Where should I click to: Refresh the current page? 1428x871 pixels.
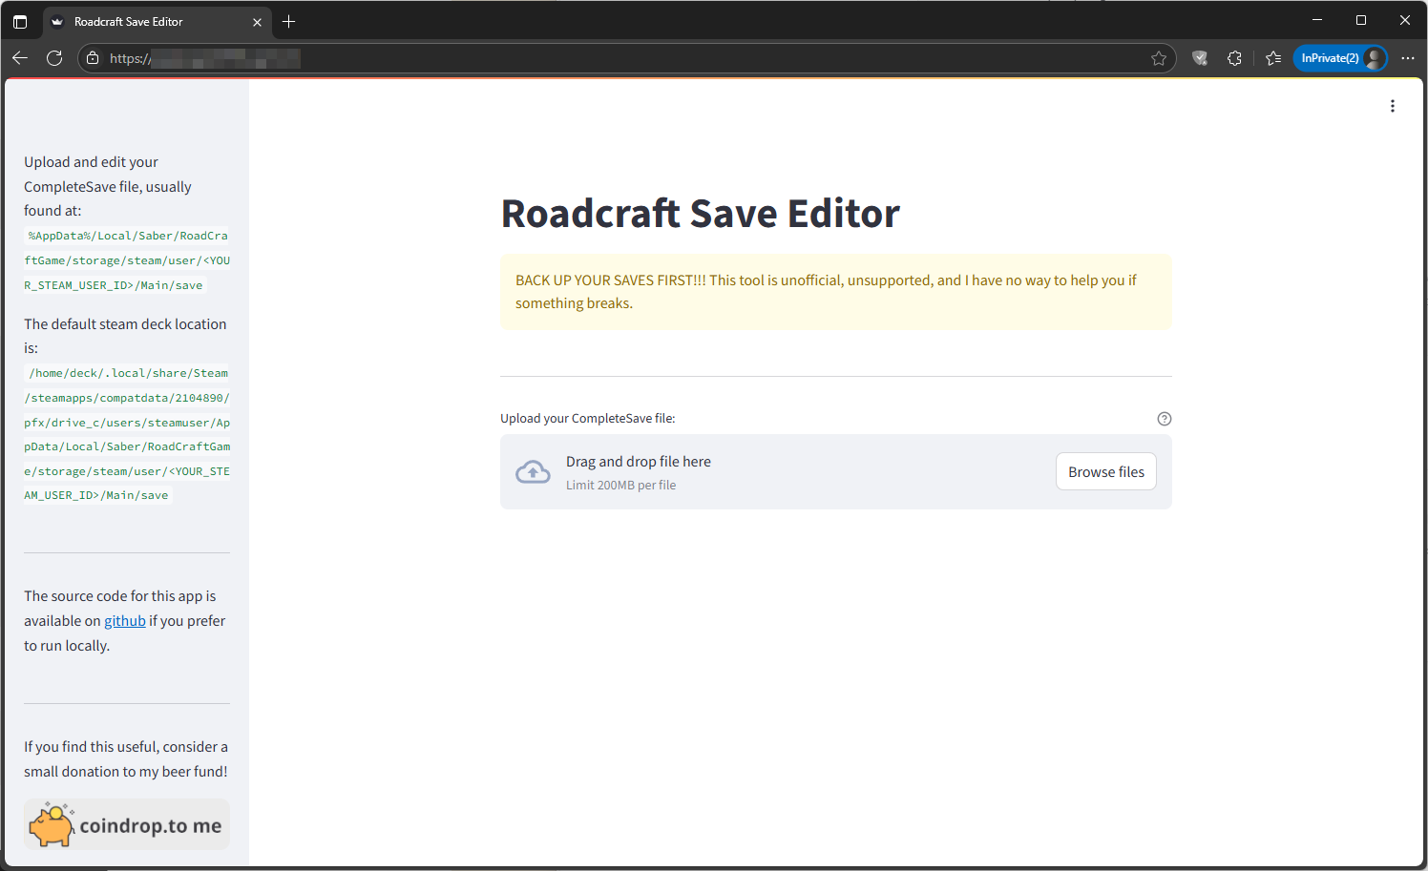click(x=54, y=58)
